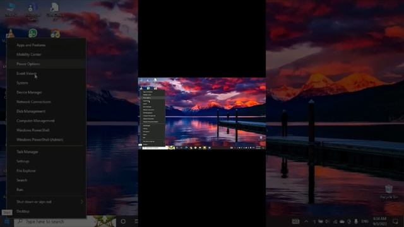
Task: Launch Windows PowerShell (non-admin)
Action: 46,131
